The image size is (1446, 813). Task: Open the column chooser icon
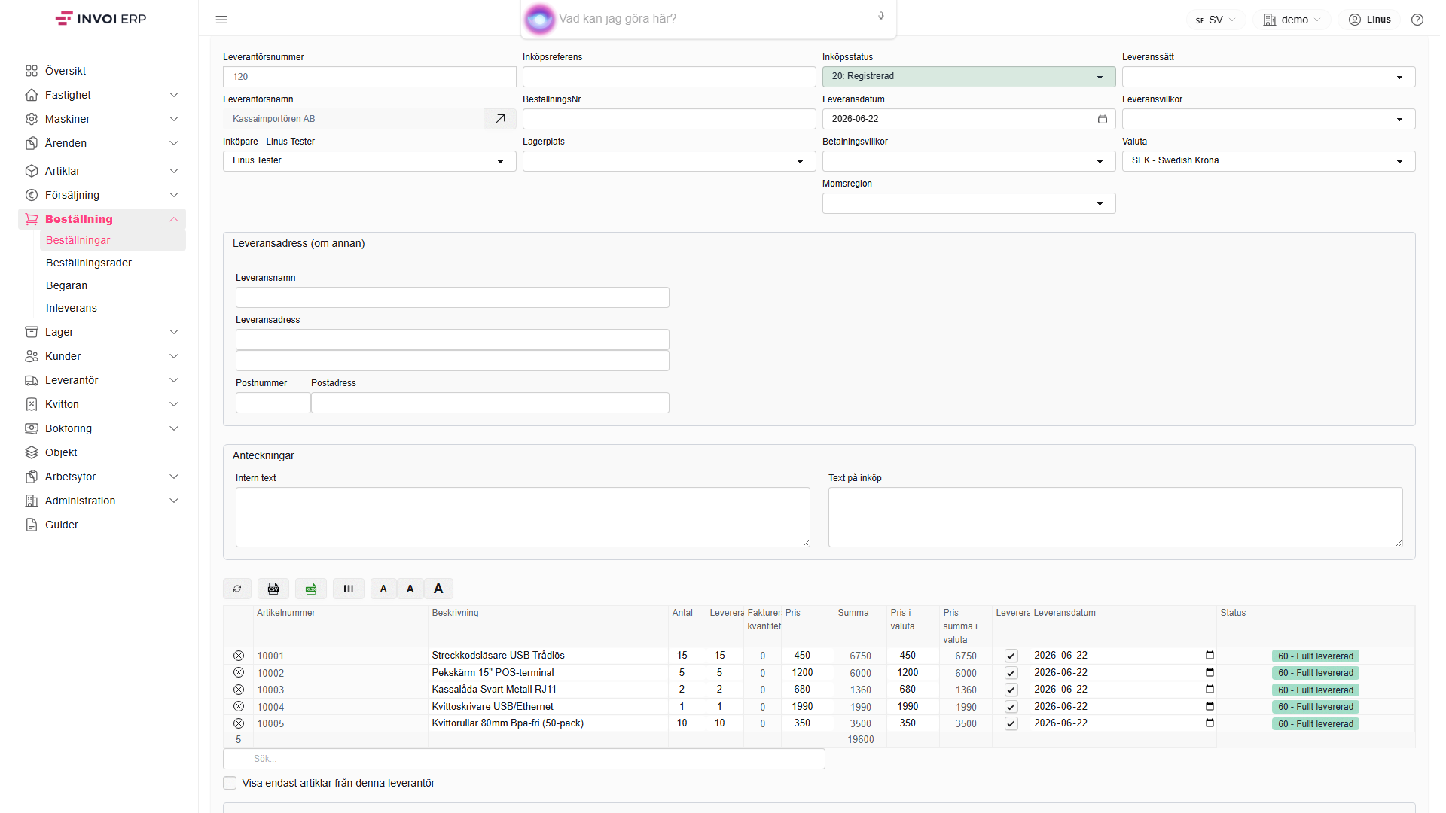pyautogui.click(x=349, y=589)
